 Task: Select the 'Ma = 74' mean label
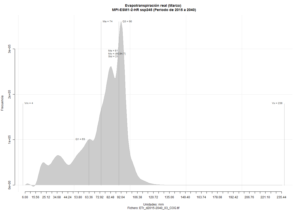(107, 21)
